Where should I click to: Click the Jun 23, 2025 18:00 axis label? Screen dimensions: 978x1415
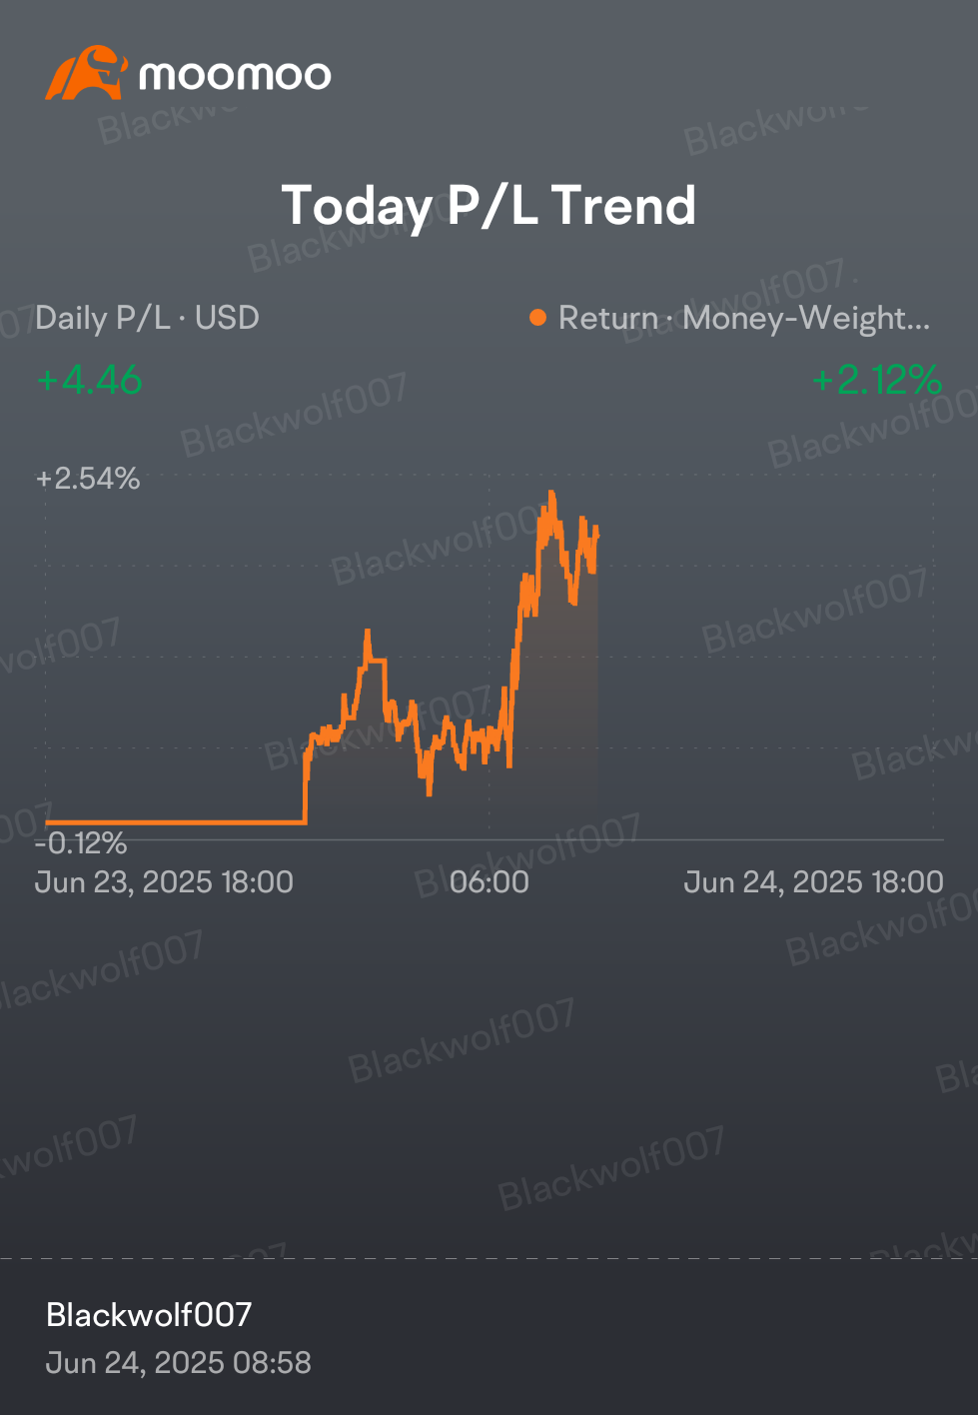coord(165,882)
